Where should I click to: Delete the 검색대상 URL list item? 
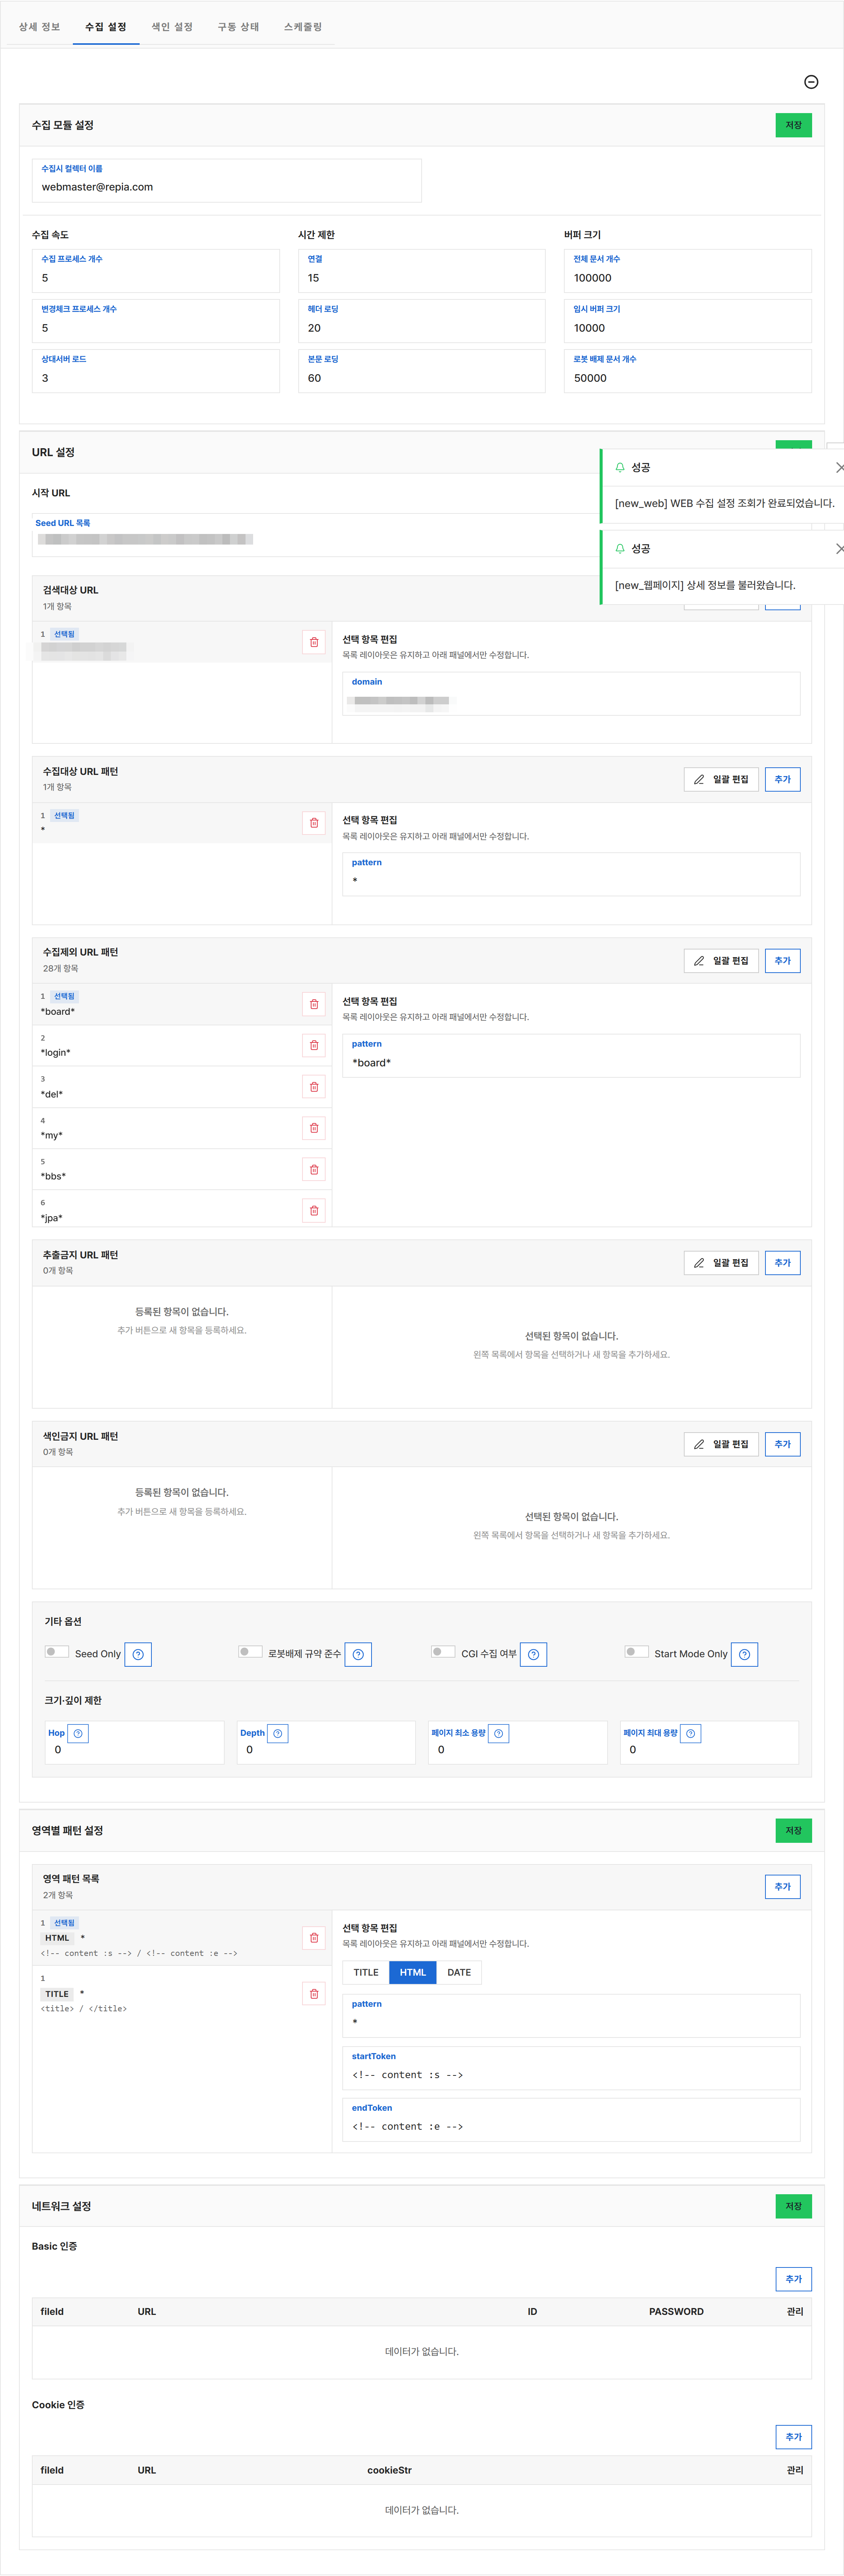tap(314, 642)
